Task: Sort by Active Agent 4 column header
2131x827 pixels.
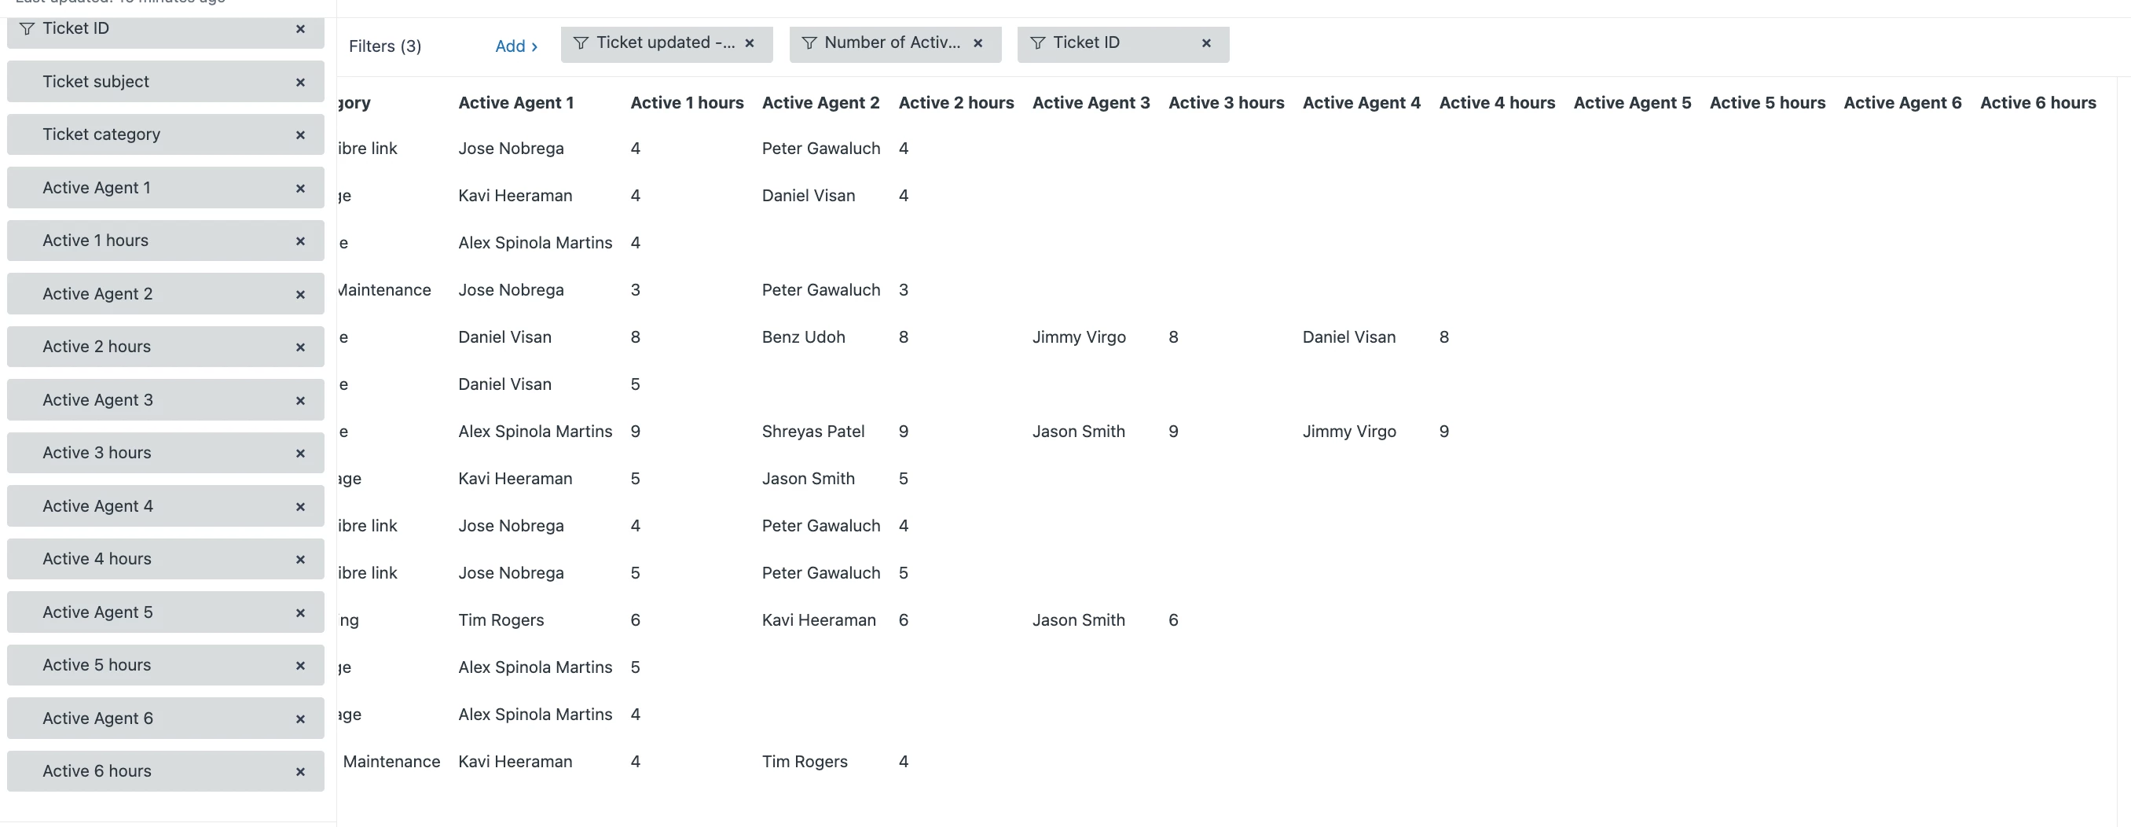Action: click(1362, 103)
